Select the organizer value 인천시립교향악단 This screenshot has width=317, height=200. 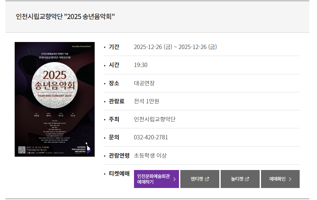point(155,119)
